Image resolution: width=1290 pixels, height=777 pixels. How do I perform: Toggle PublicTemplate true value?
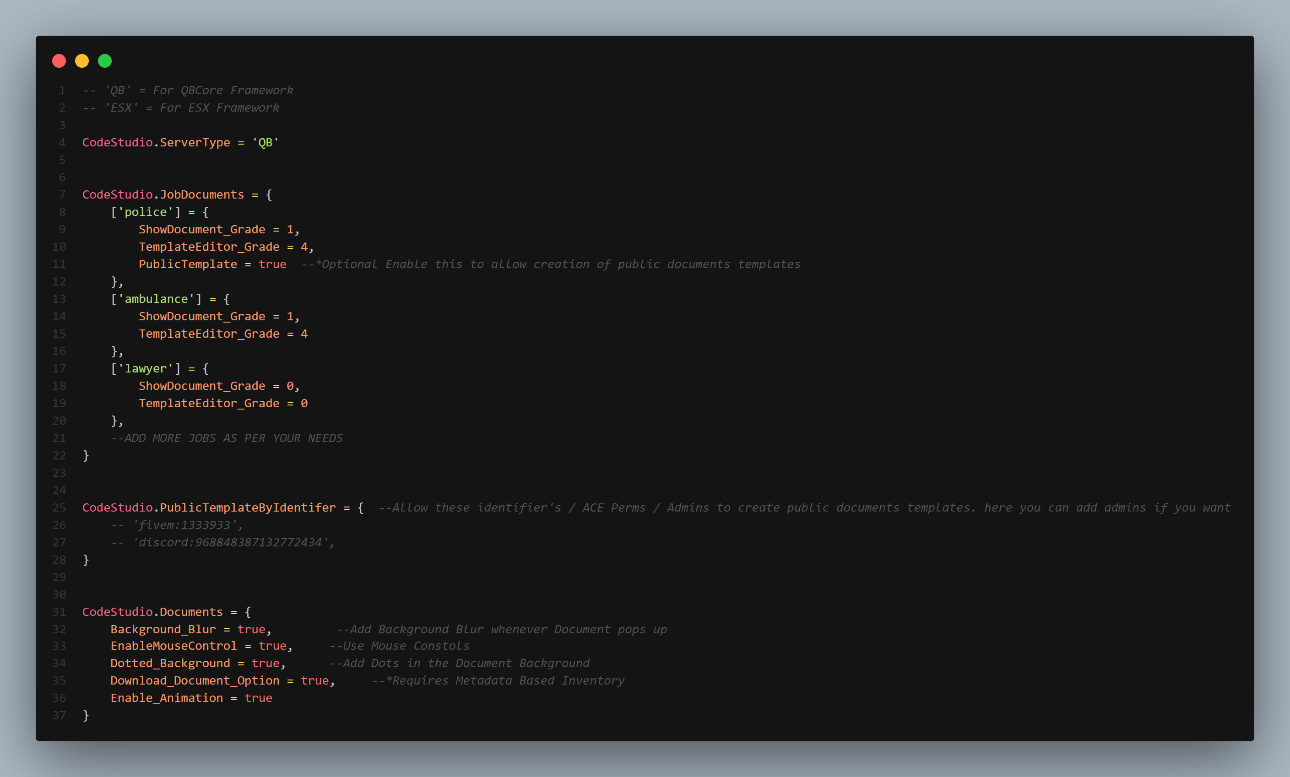pyautogui.click(x=272, y=264)
